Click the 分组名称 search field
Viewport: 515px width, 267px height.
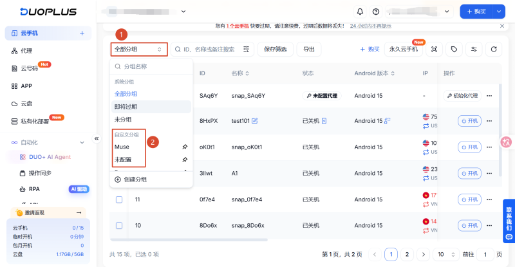[x=151, y=67]
